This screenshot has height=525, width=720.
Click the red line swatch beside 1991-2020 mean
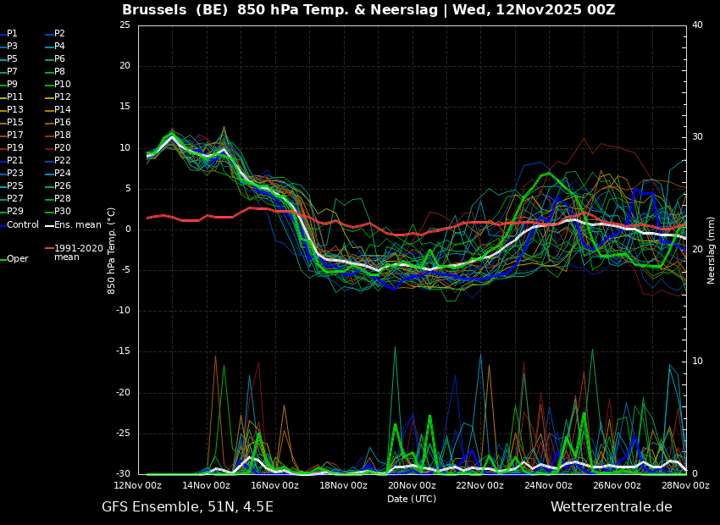pos(49,249)
